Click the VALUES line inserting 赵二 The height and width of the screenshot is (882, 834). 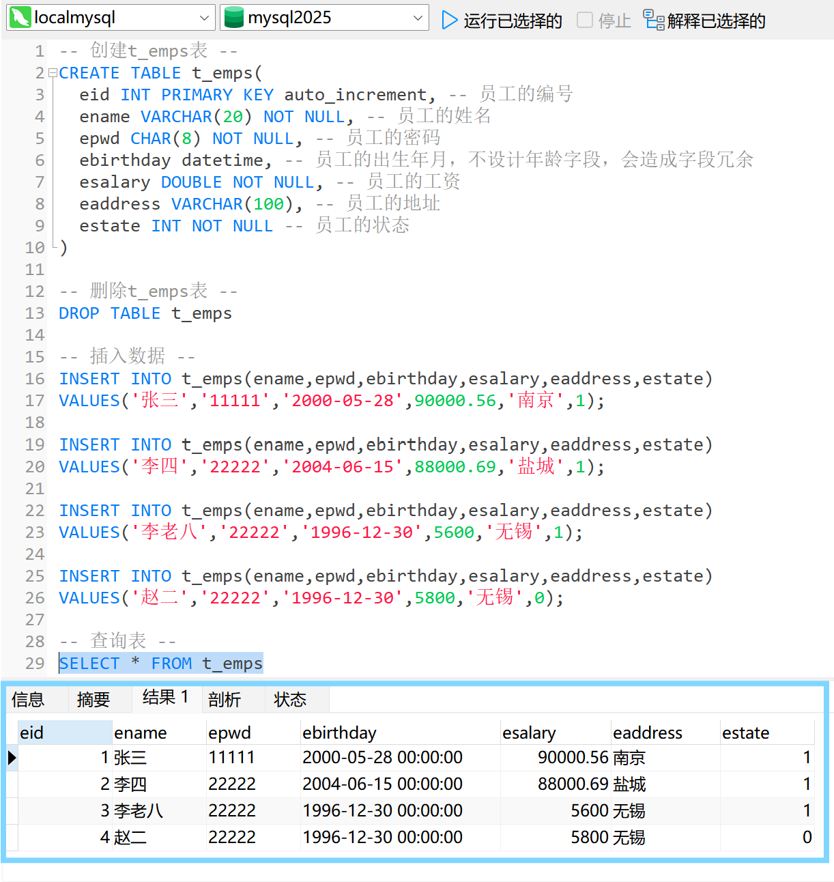(311, 598)
